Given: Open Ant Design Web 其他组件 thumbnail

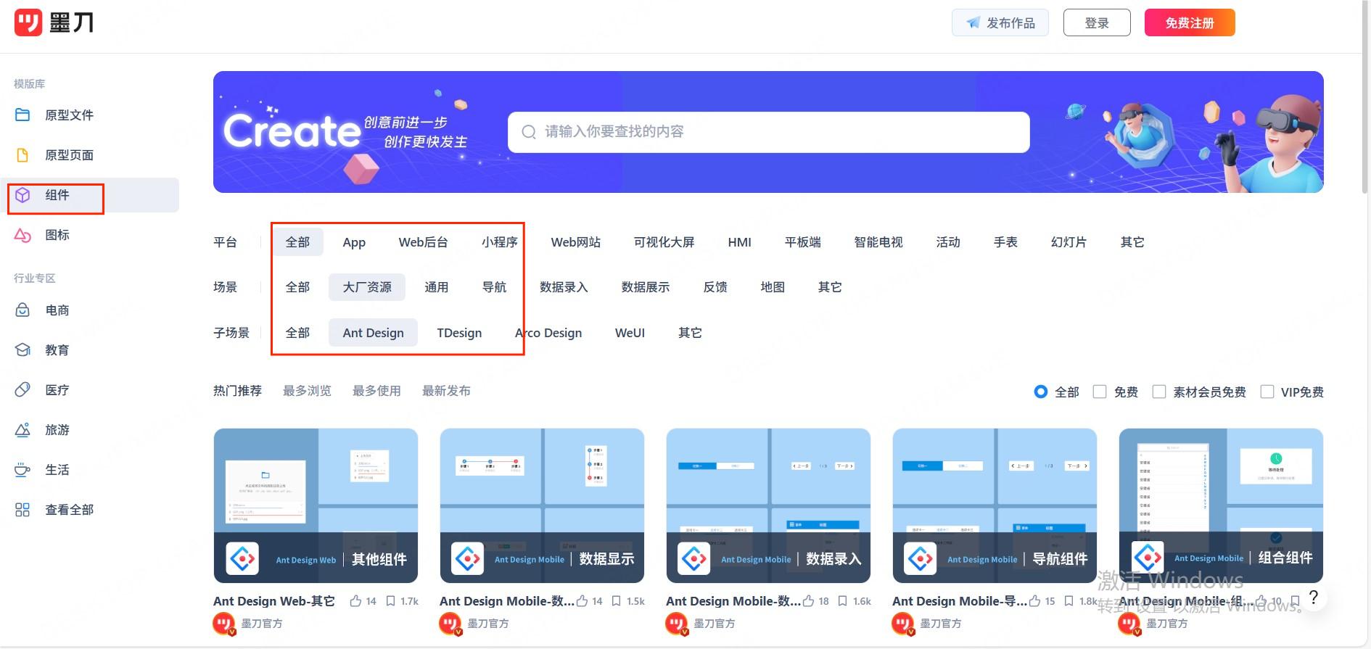Looking at the screenshot, I should 316,505.
